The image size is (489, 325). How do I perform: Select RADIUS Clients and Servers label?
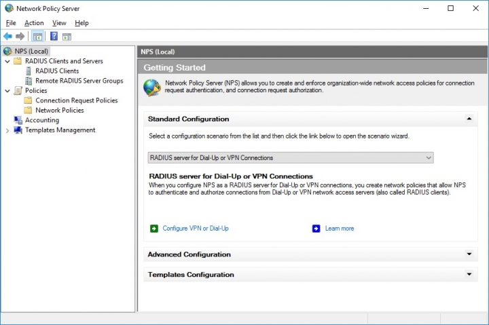(64, 61)
